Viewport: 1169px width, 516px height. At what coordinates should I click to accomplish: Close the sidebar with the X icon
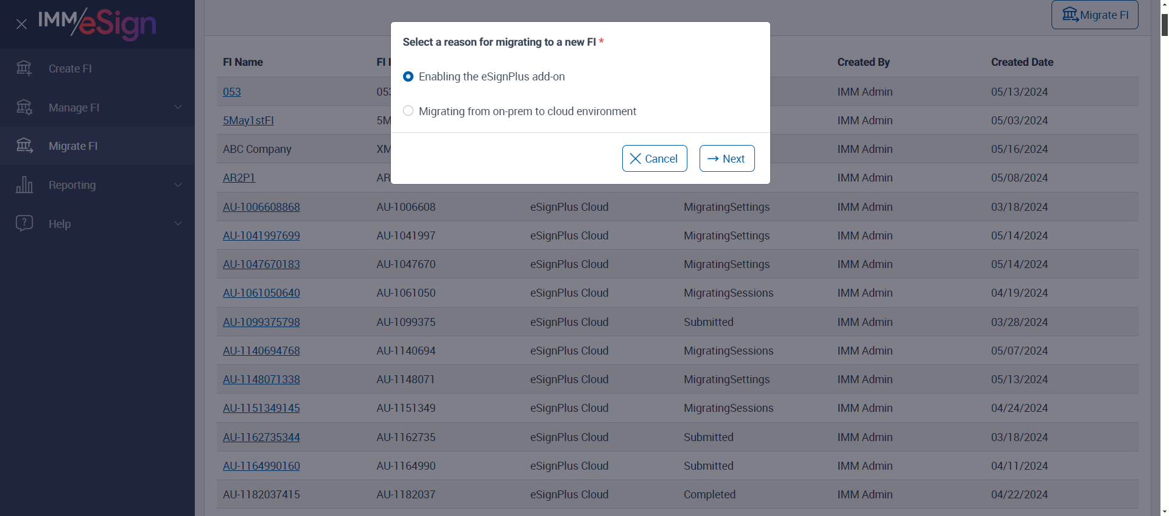[x=21, y=24]
